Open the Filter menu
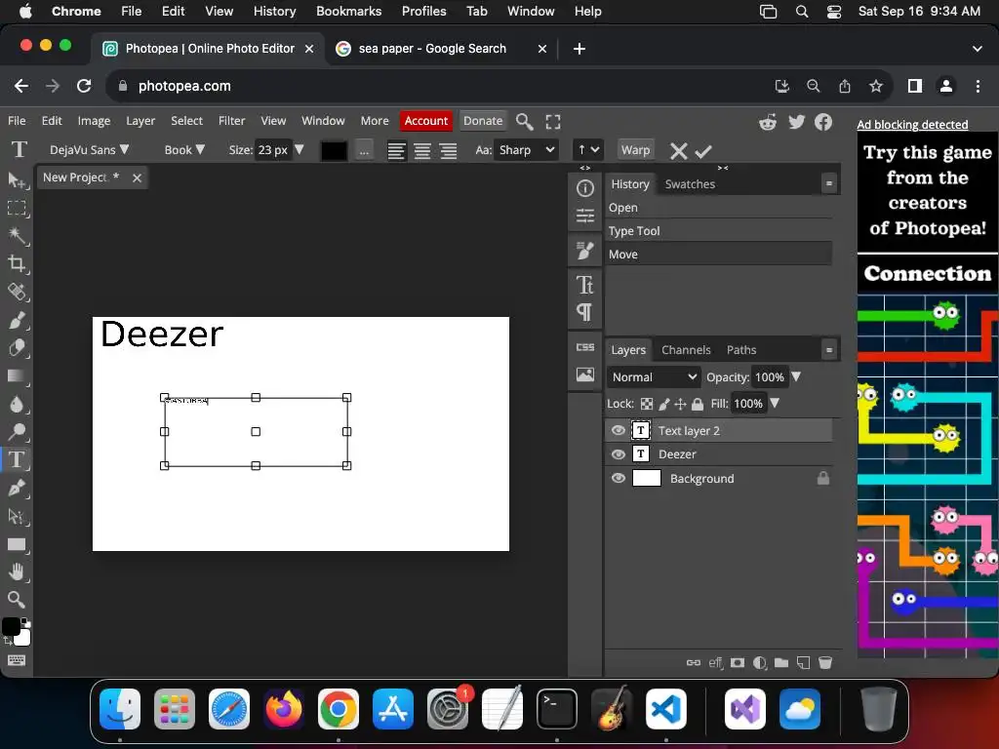 point(231,120)
